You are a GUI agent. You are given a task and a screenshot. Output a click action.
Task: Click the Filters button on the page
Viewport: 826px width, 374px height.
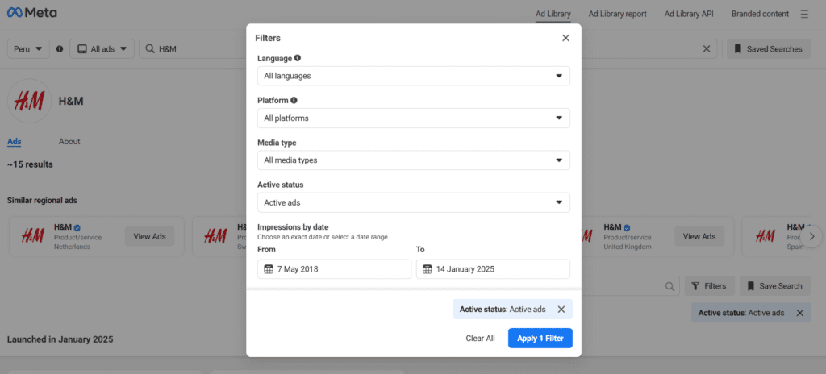click(x=710, y=286)
